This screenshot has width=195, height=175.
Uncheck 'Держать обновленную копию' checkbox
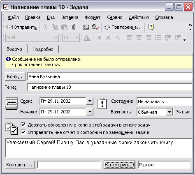point(23,125)
